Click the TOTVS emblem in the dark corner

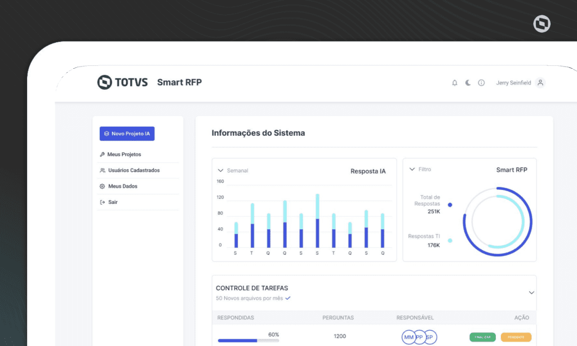[x=542, y=24]
